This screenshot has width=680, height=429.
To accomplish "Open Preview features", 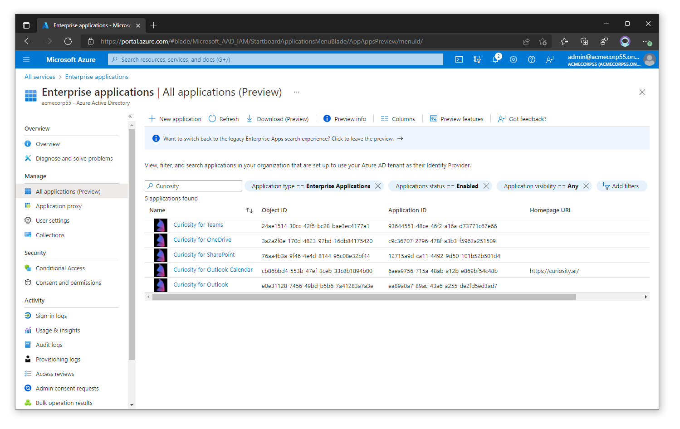I will coord(456,119).
